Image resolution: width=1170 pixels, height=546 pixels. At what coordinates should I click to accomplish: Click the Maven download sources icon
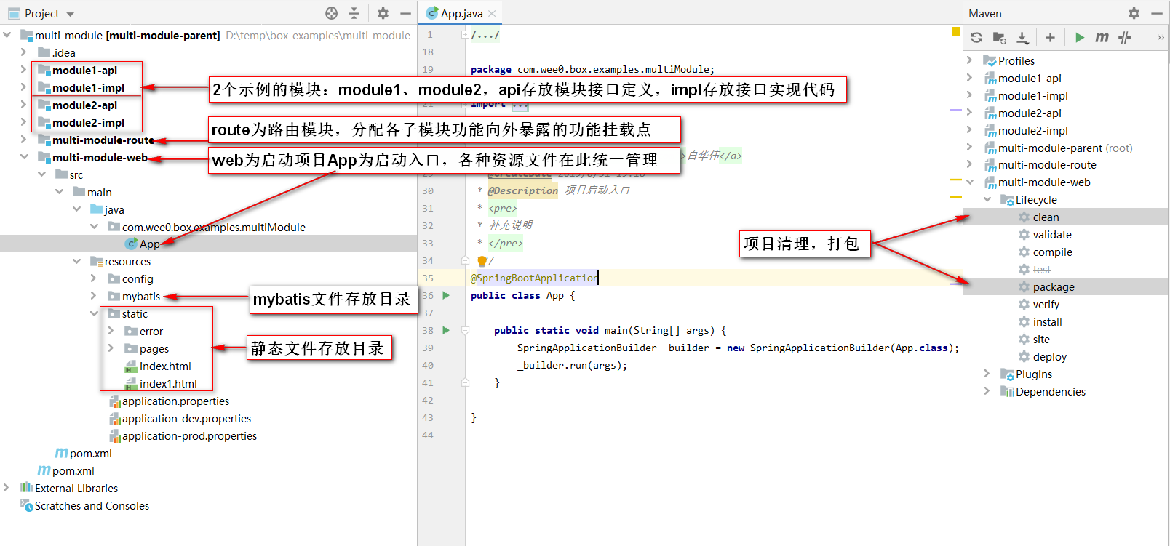1022,37
